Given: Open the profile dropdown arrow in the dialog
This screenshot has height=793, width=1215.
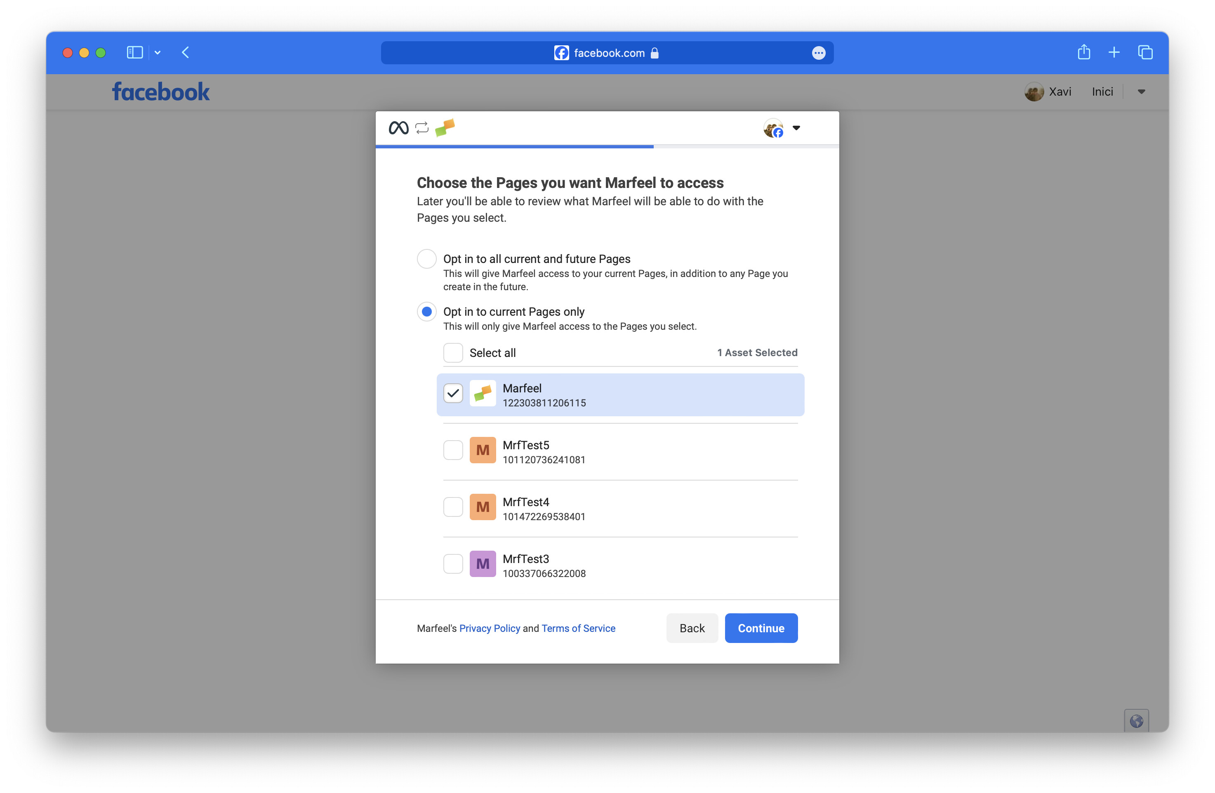Looking at the screenshot, I should tap(796, 129).
